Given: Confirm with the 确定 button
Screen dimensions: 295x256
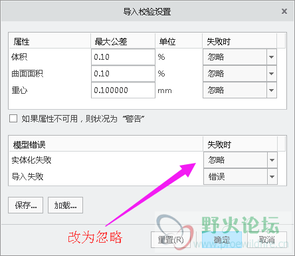Looking at the screenshot, I should 222,239.
